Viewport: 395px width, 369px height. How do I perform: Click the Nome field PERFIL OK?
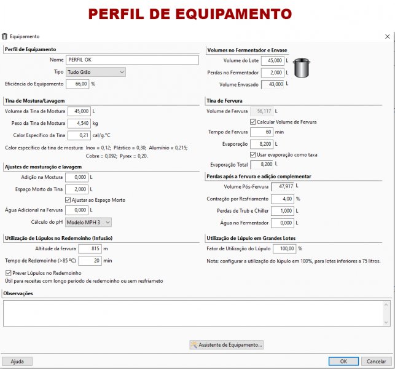pyautogui.click(x=132, y=60)
